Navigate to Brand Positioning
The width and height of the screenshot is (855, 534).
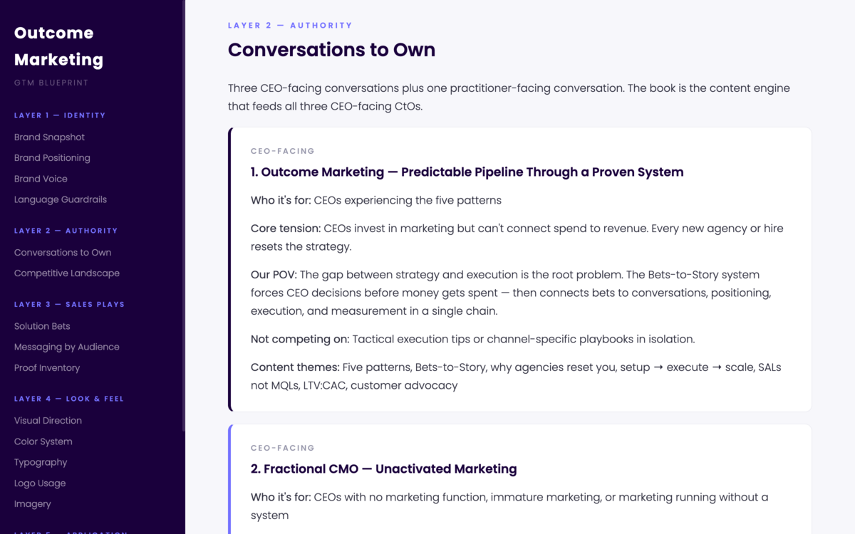(x=51, y=157)
